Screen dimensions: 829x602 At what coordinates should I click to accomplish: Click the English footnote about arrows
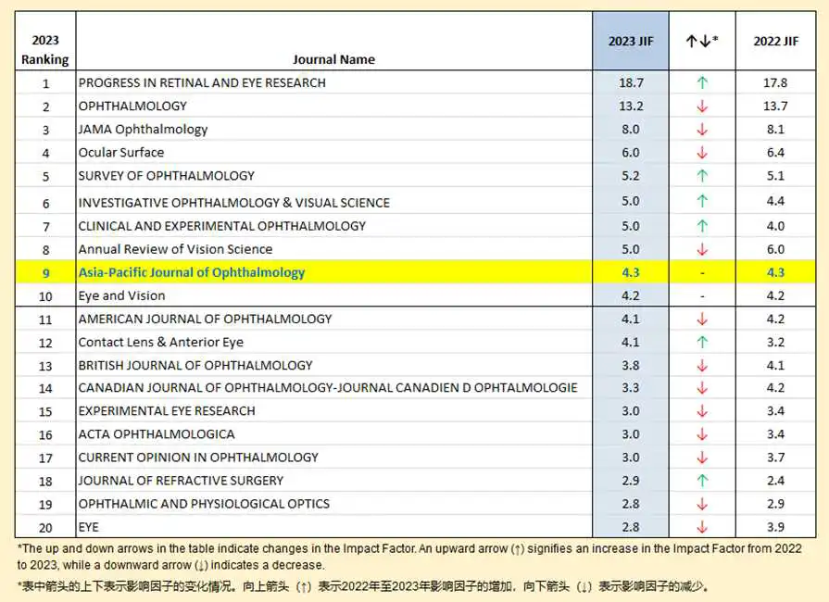409,557
